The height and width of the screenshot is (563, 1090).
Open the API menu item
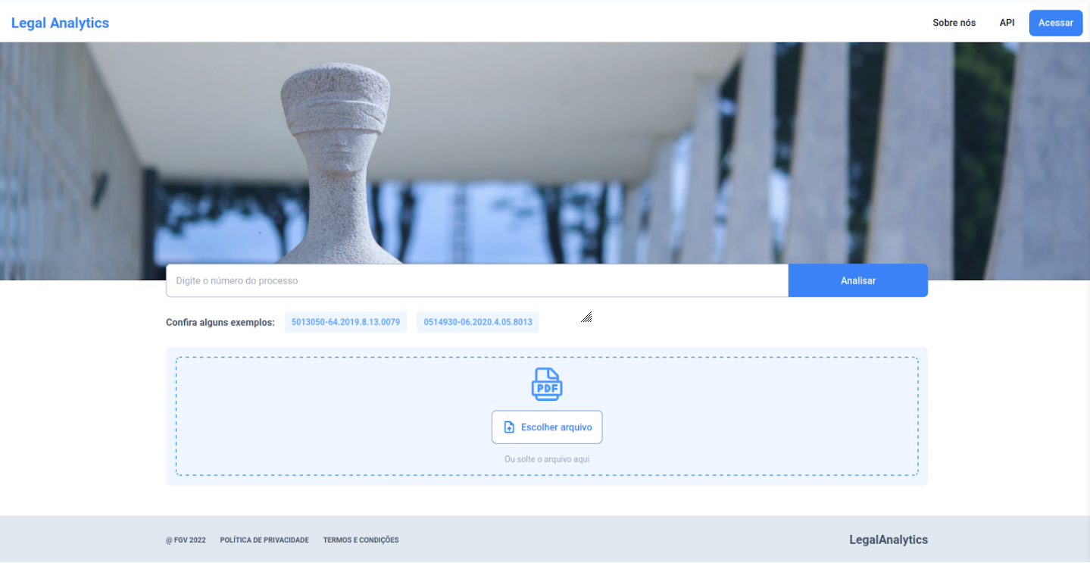coord(1007,23)
